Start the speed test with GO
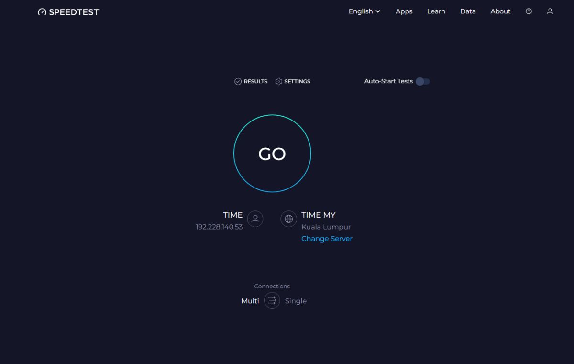Viewport: 574px width, 364px height. [x=272, y=154]
